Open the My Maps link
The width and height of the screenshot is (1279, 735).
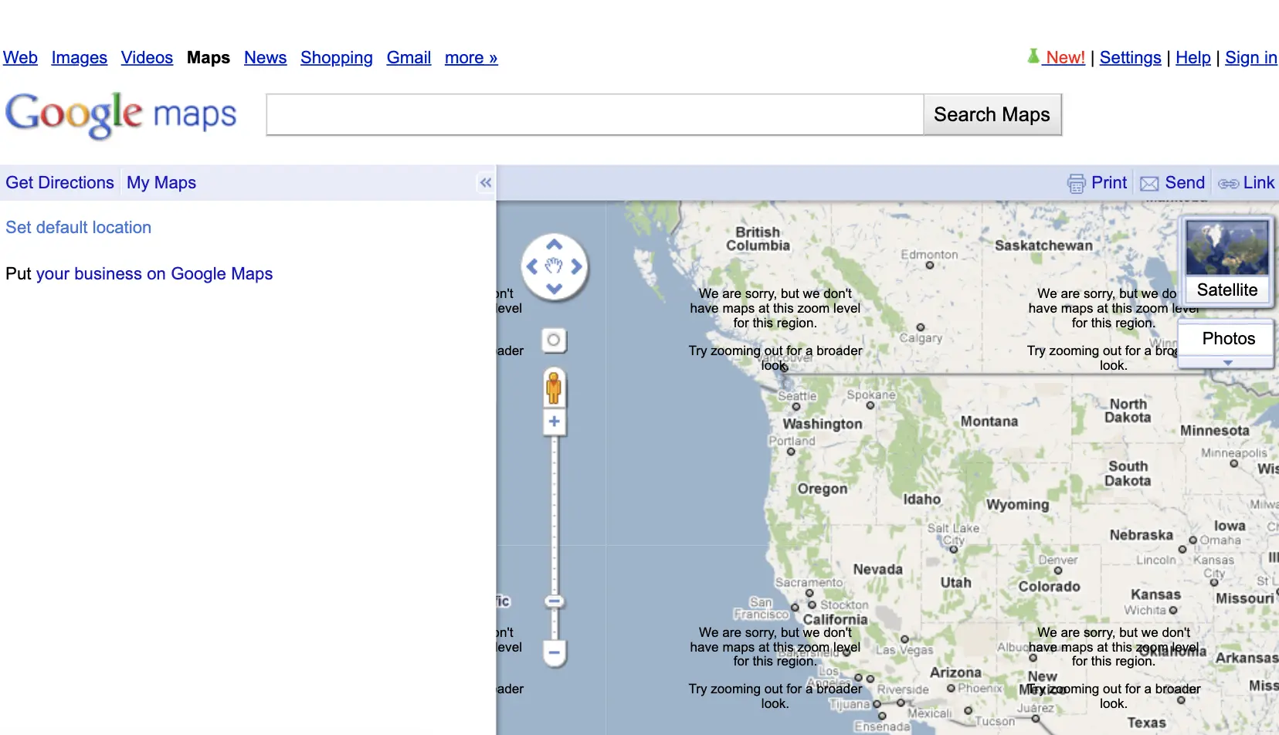click(161, 183)
